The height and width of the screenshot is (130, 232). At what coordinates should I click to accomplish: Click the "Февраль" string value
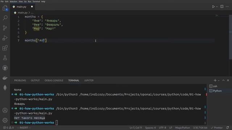point(53,25)
